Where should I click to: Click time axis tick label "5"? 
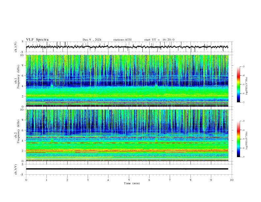pyautogui.click(x=129, y=180)
